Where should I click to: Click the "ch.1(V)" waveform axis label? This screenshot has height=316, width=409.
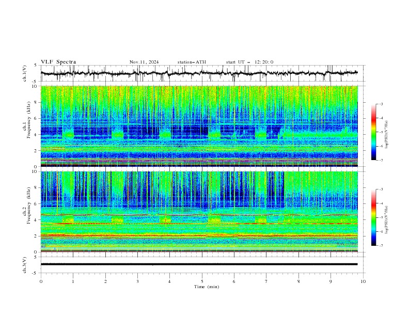(25, 73)
